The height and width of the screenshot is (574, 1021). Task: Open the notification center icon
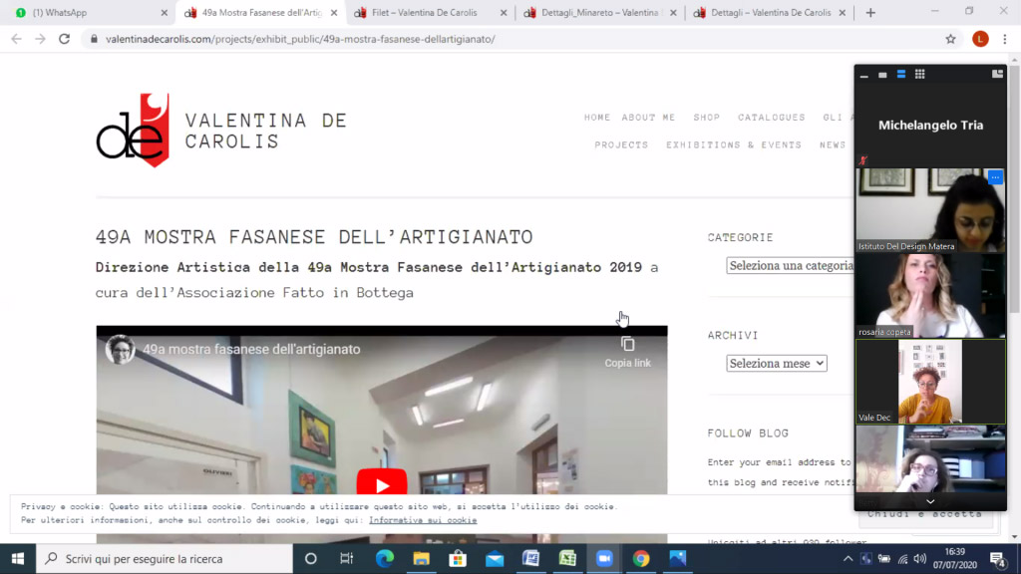point(998,558)
